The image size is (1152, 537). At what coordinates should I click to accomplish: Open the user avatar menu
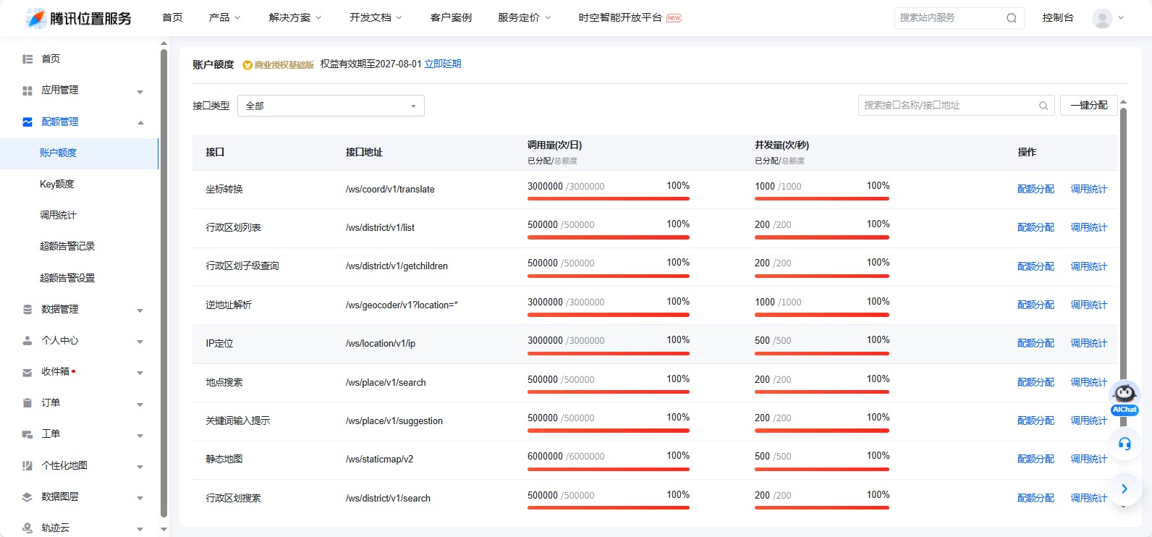click(1102, 18)
